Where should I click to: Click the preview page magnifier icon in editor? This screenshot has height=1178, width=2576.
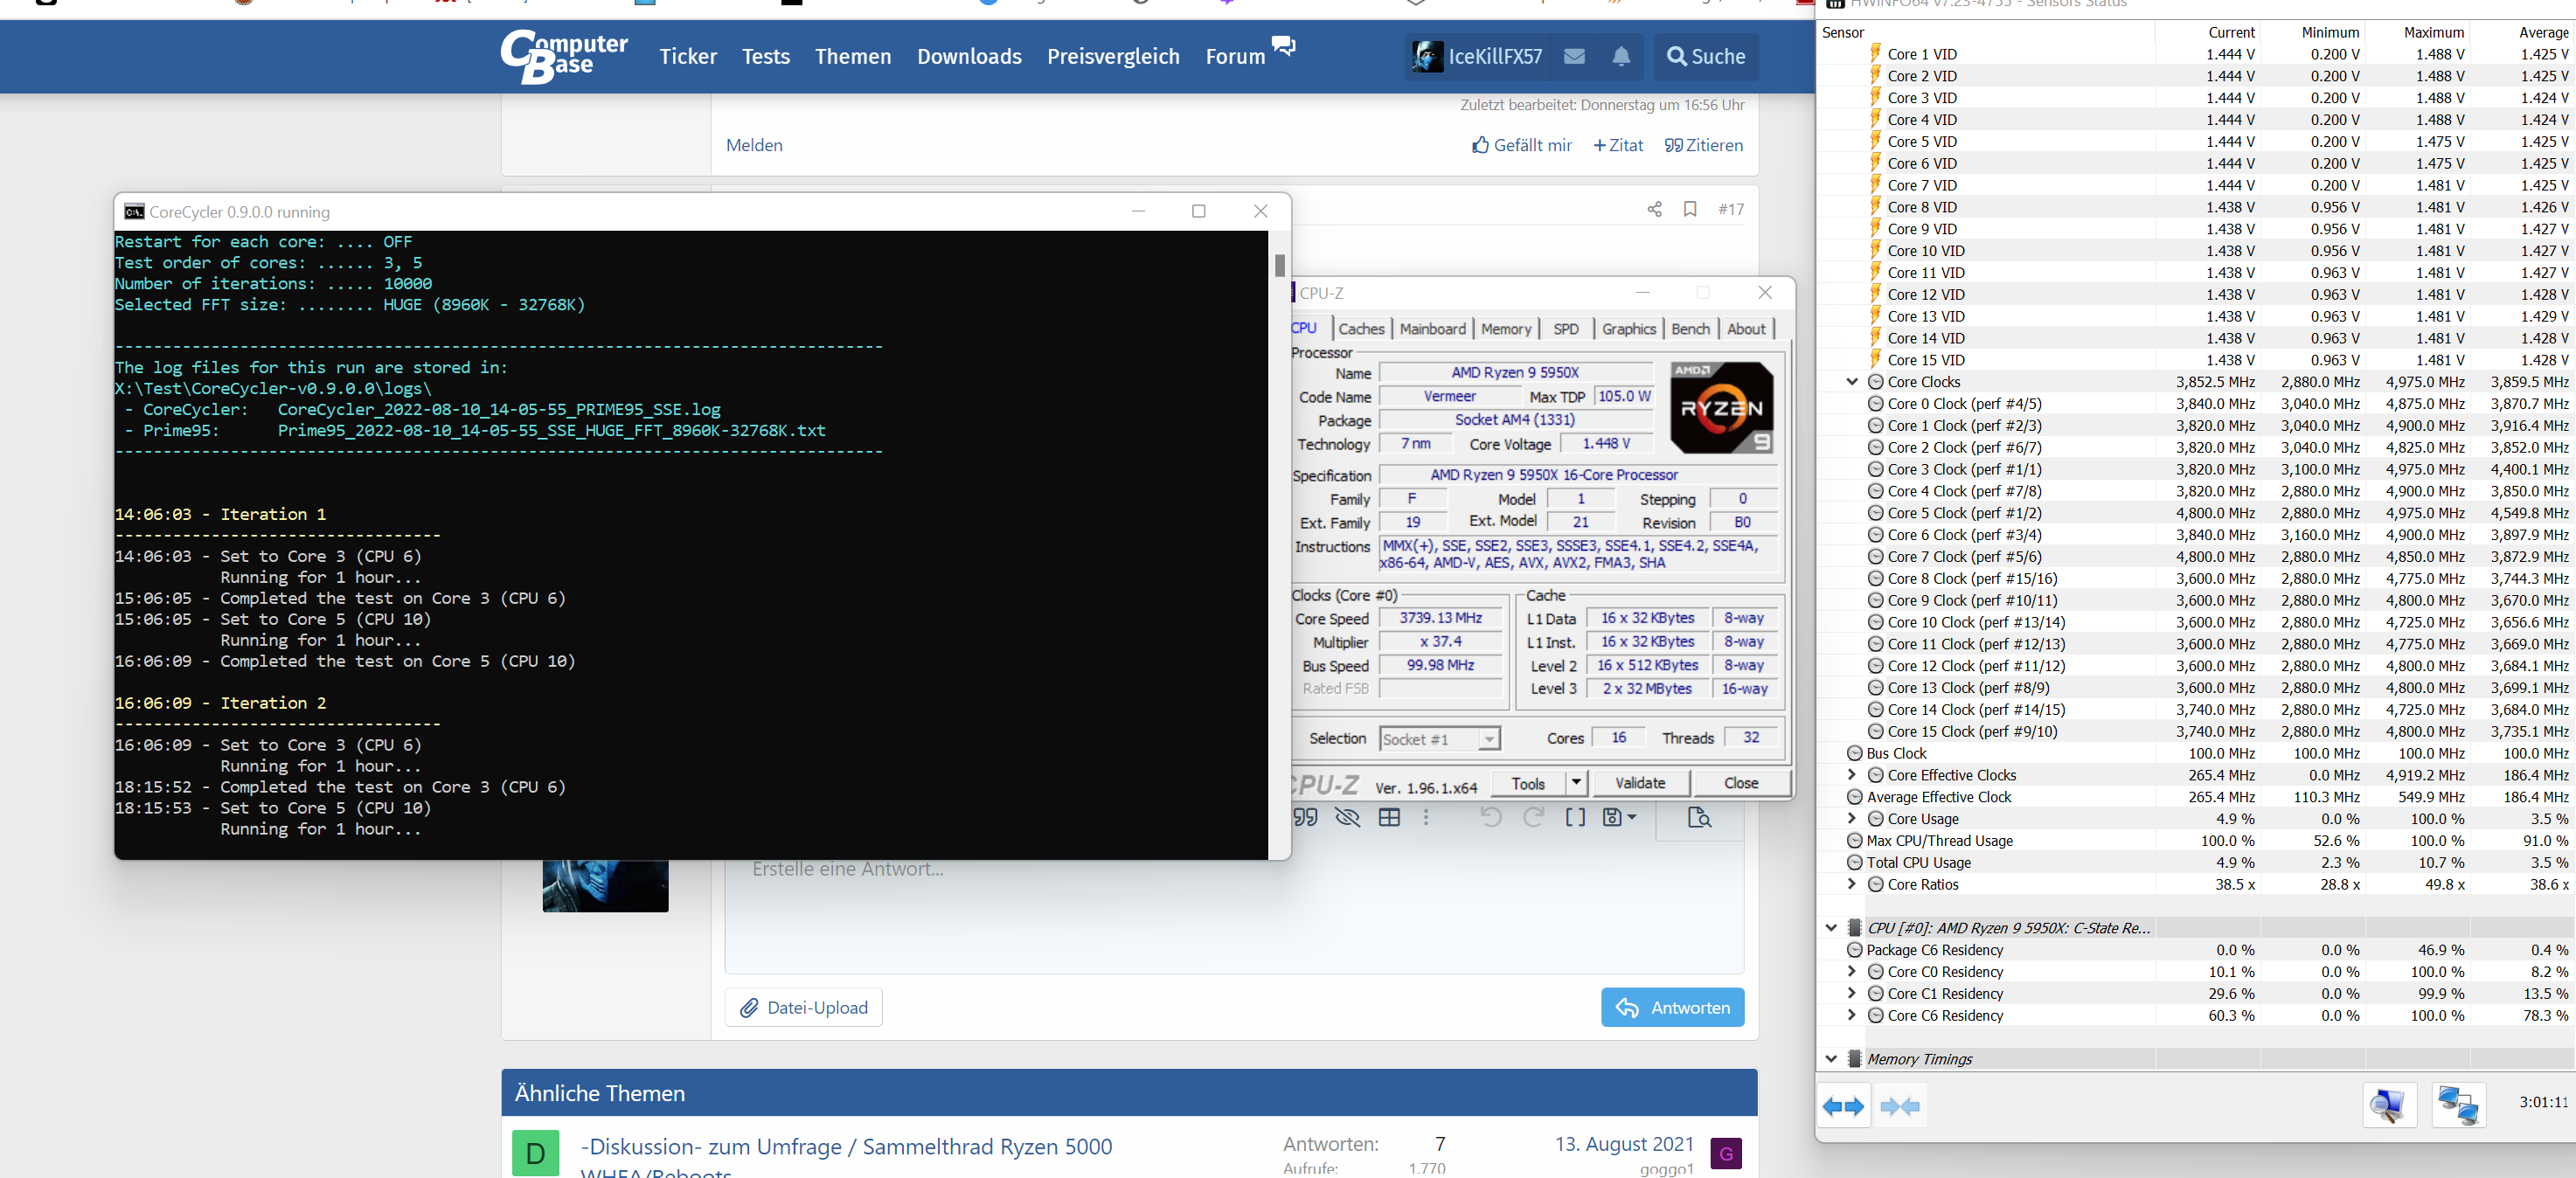pos(1699,817)
